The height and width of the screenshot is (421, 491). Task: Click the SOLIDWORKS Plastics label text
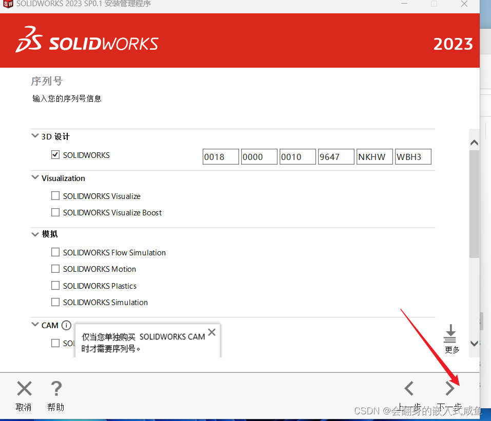tap(100, 286)
